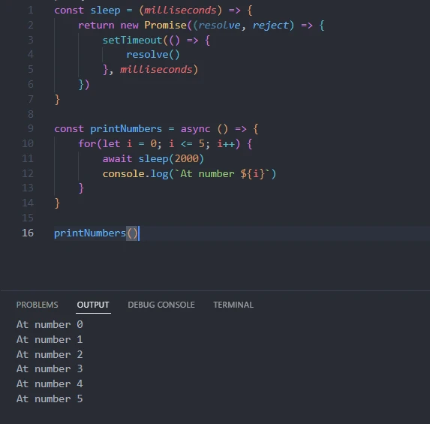This screenshot has height=424, width=430.
Task: Click line number 9 in the gutter
Action: 31,128
